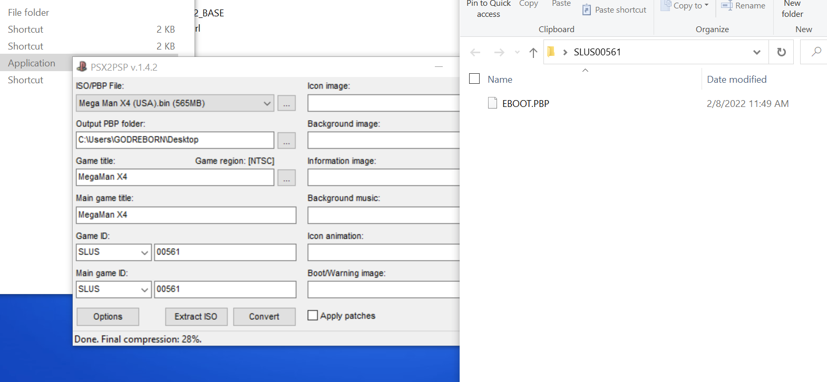Viewport: 827px width, 382px height.
Task: Click the Explorer search magnifier icon
Action: coord(816,52)
